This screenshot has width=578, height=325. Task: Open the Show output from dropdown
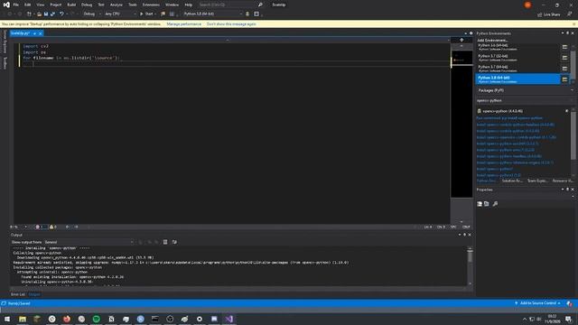(89, 242)
